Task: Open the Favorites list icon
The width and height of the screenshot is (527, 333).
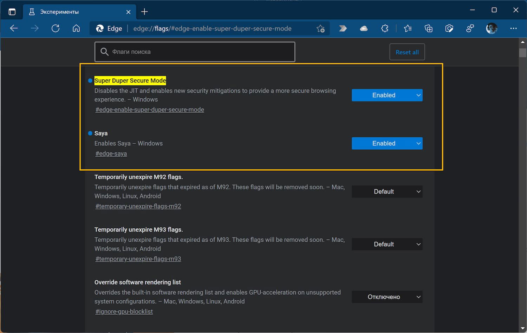Action: pyautogui.click(x=408, y=28)
